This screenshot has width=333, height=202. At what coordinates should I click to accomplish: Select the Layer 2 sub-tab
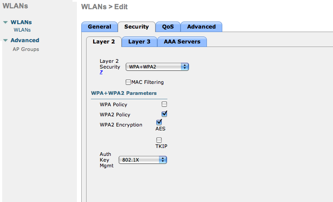[x=104, y=42]
